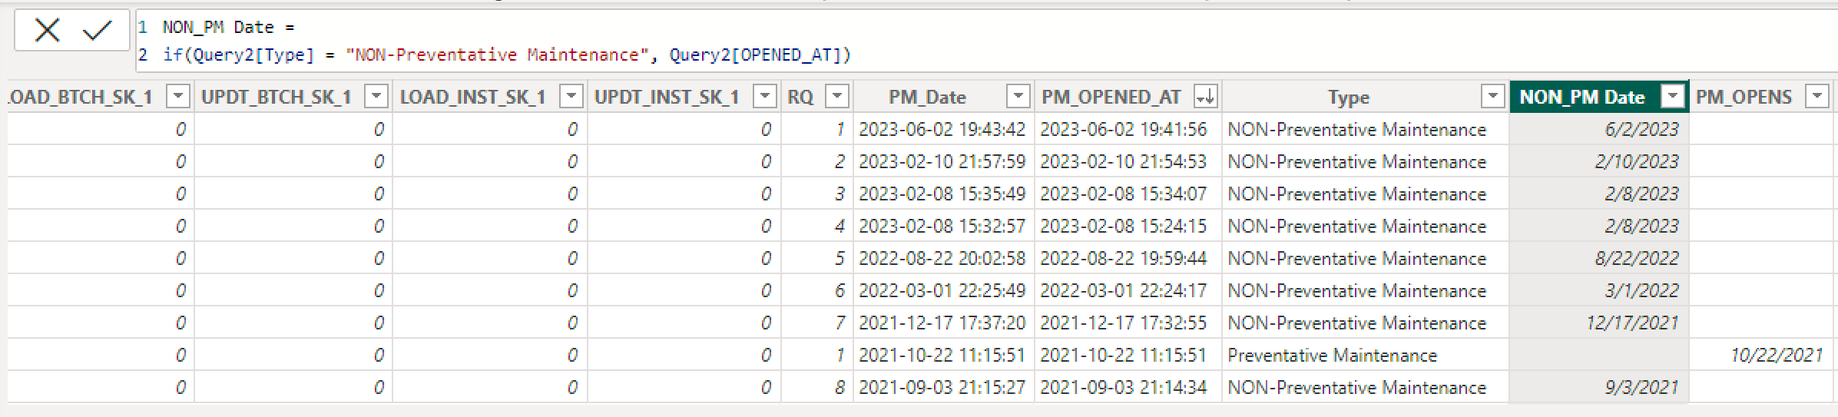The height and width of the screenshot is (417, 1838).
Task: Open UPDT_INST_SK_1 column filter dropdown
Action: coord(765,97)
